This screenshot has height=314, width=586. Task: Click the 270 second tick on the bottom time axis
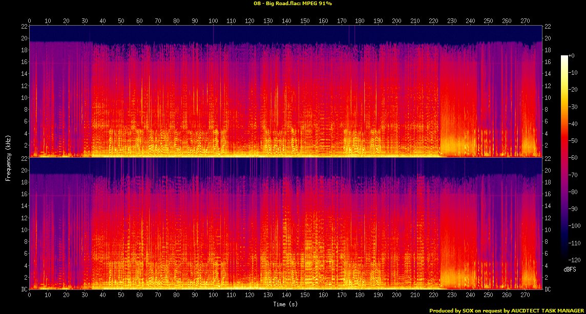pos(525,296)
